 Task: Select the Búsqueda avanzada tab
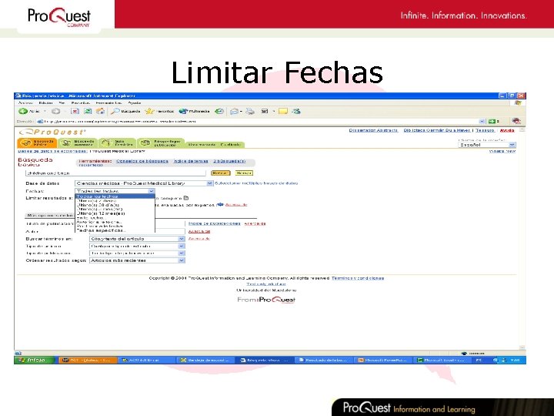point(78,143)
